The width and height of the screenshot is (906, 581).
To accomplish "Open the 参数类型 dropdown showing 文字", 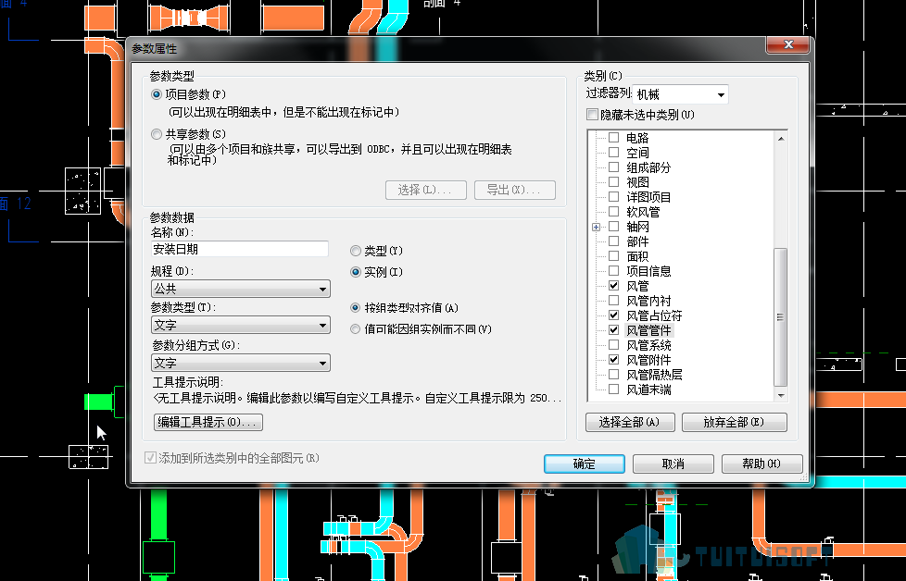I will [x=240, y=326].
